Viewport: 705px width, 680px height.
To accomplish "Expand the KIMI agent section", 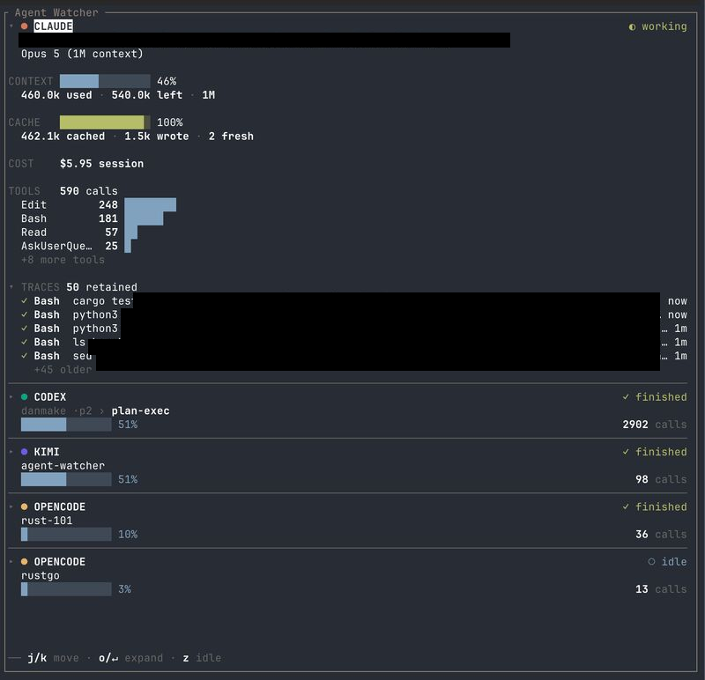I will click(x=11, y=452).
